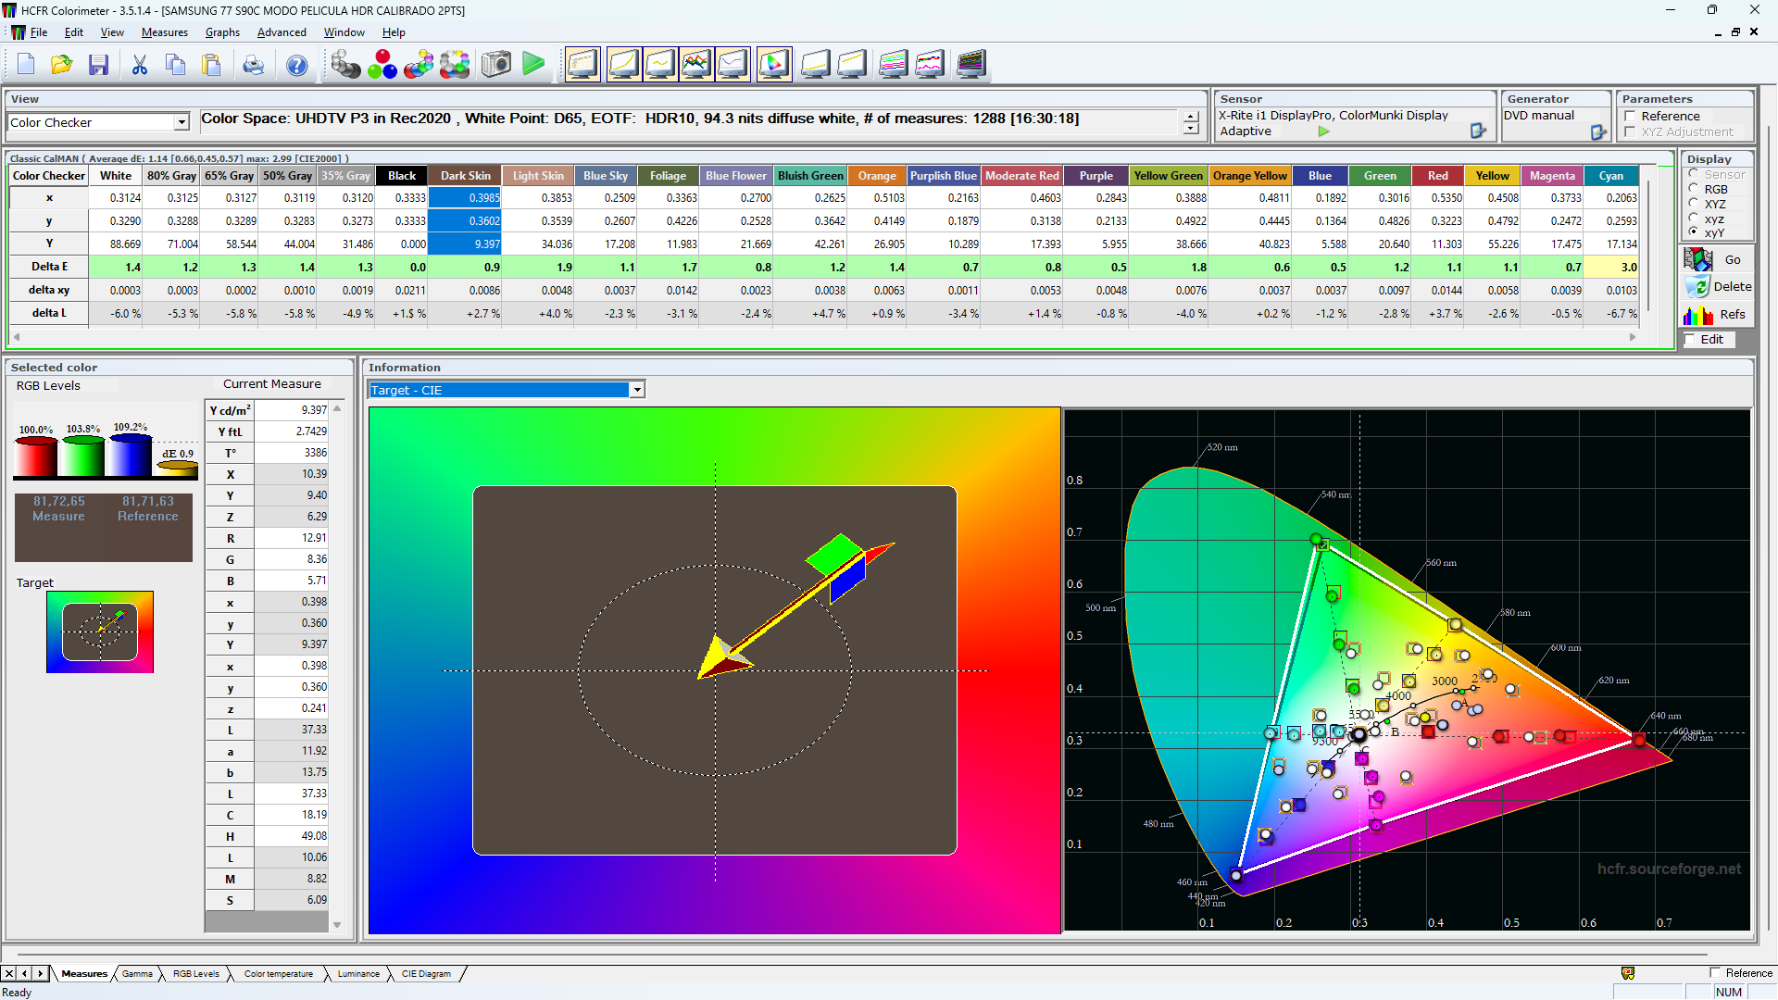
Task: Open the Color Checker view dropdown
Action: click(x=182, y=122)
